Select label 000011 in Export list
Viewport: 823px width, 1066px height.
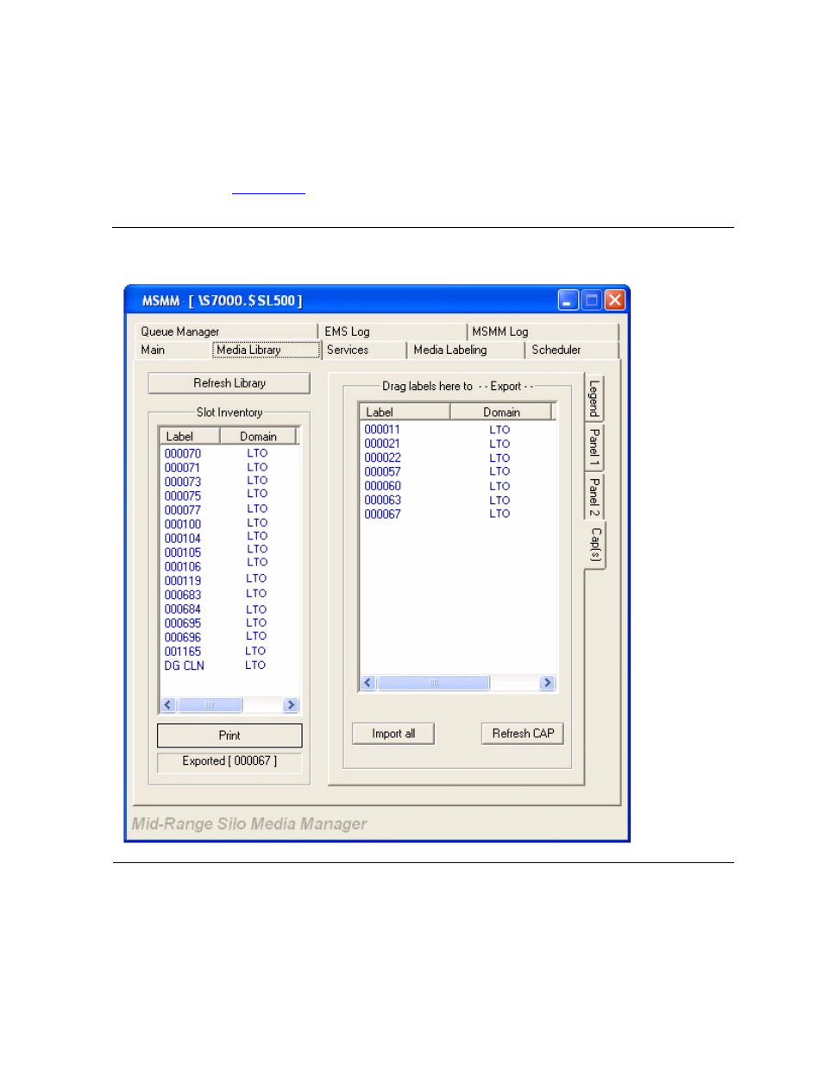(x=382, y=430)
